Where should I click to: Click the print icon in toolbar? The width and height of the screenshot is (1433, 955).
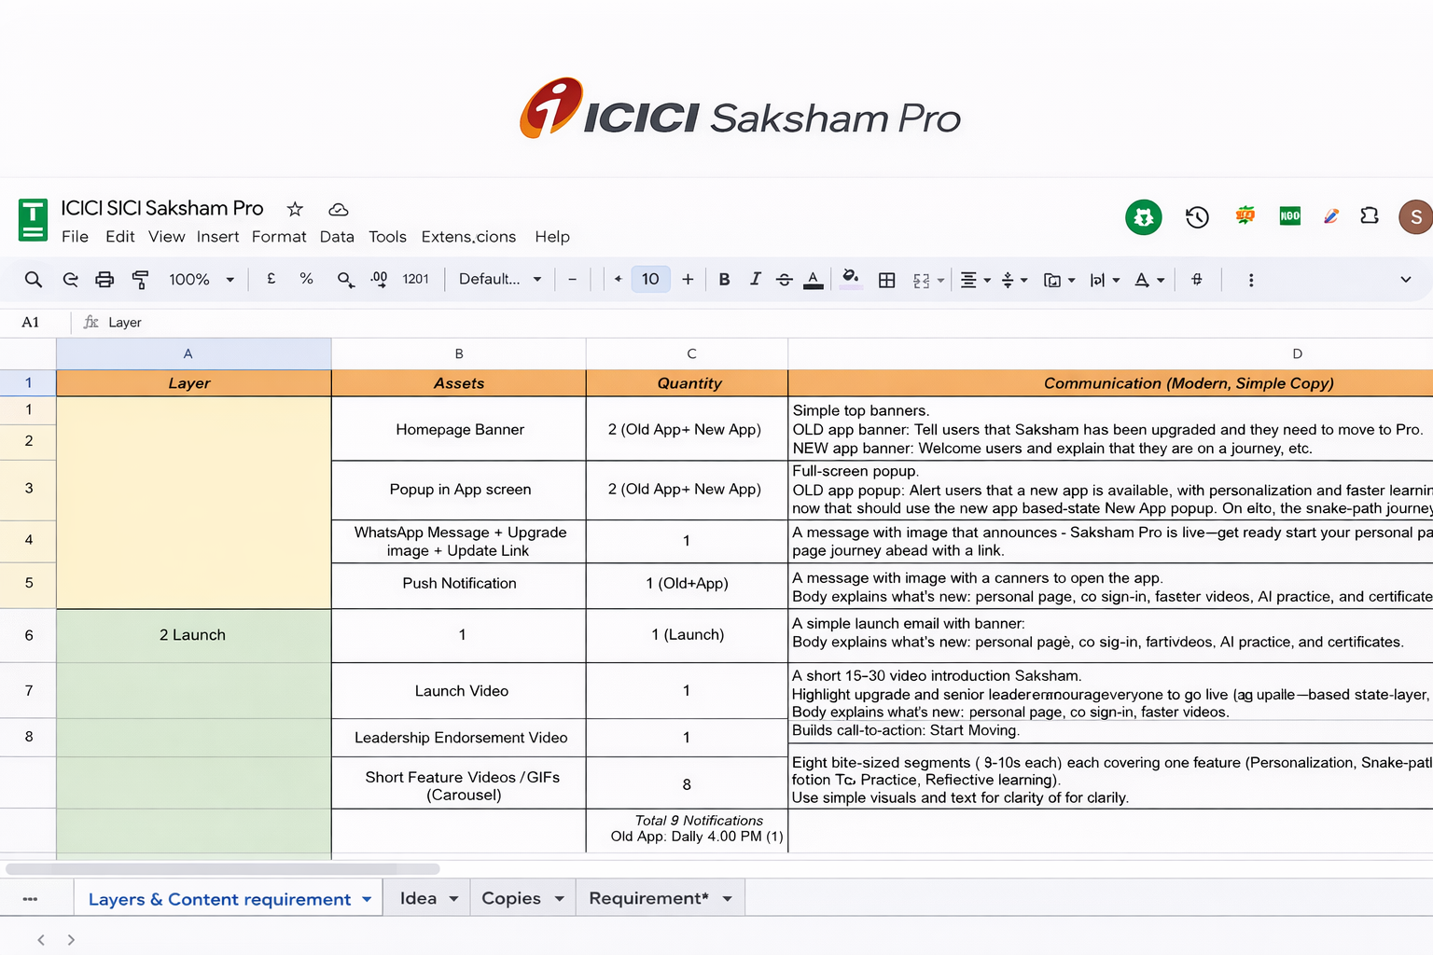click(104, 280)
